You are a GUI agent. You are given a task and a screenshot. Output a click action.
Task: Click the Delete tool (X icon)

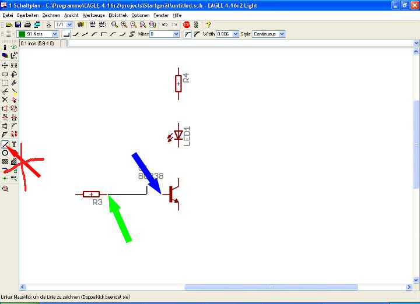(5, 100)
